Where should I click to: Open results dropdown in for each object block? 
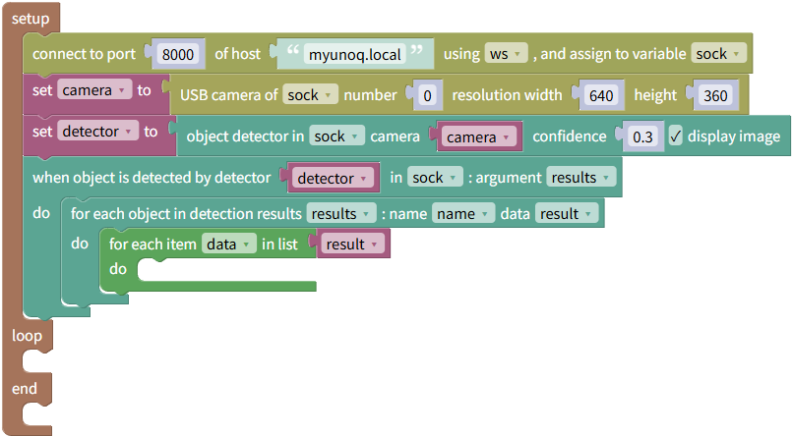point(341,214)
